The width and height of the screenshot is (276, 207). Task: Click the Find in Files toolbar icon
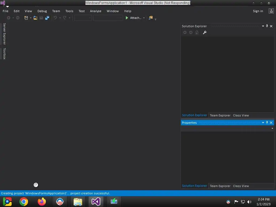151,18
